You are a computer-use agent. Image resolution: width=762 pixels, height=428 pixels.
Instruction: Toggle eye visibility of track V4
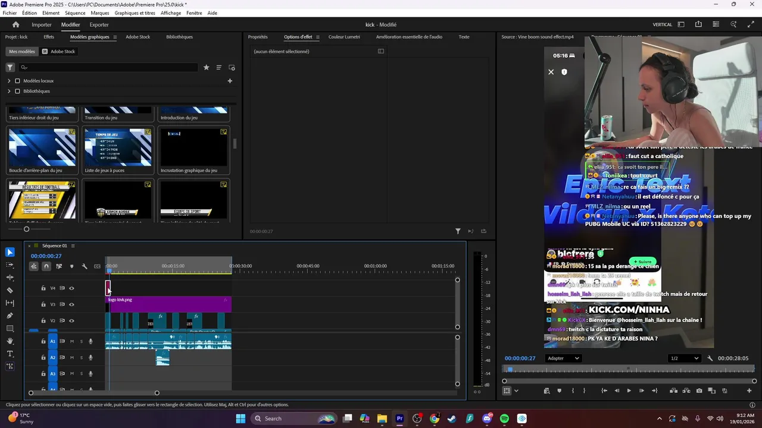point(71,288)
